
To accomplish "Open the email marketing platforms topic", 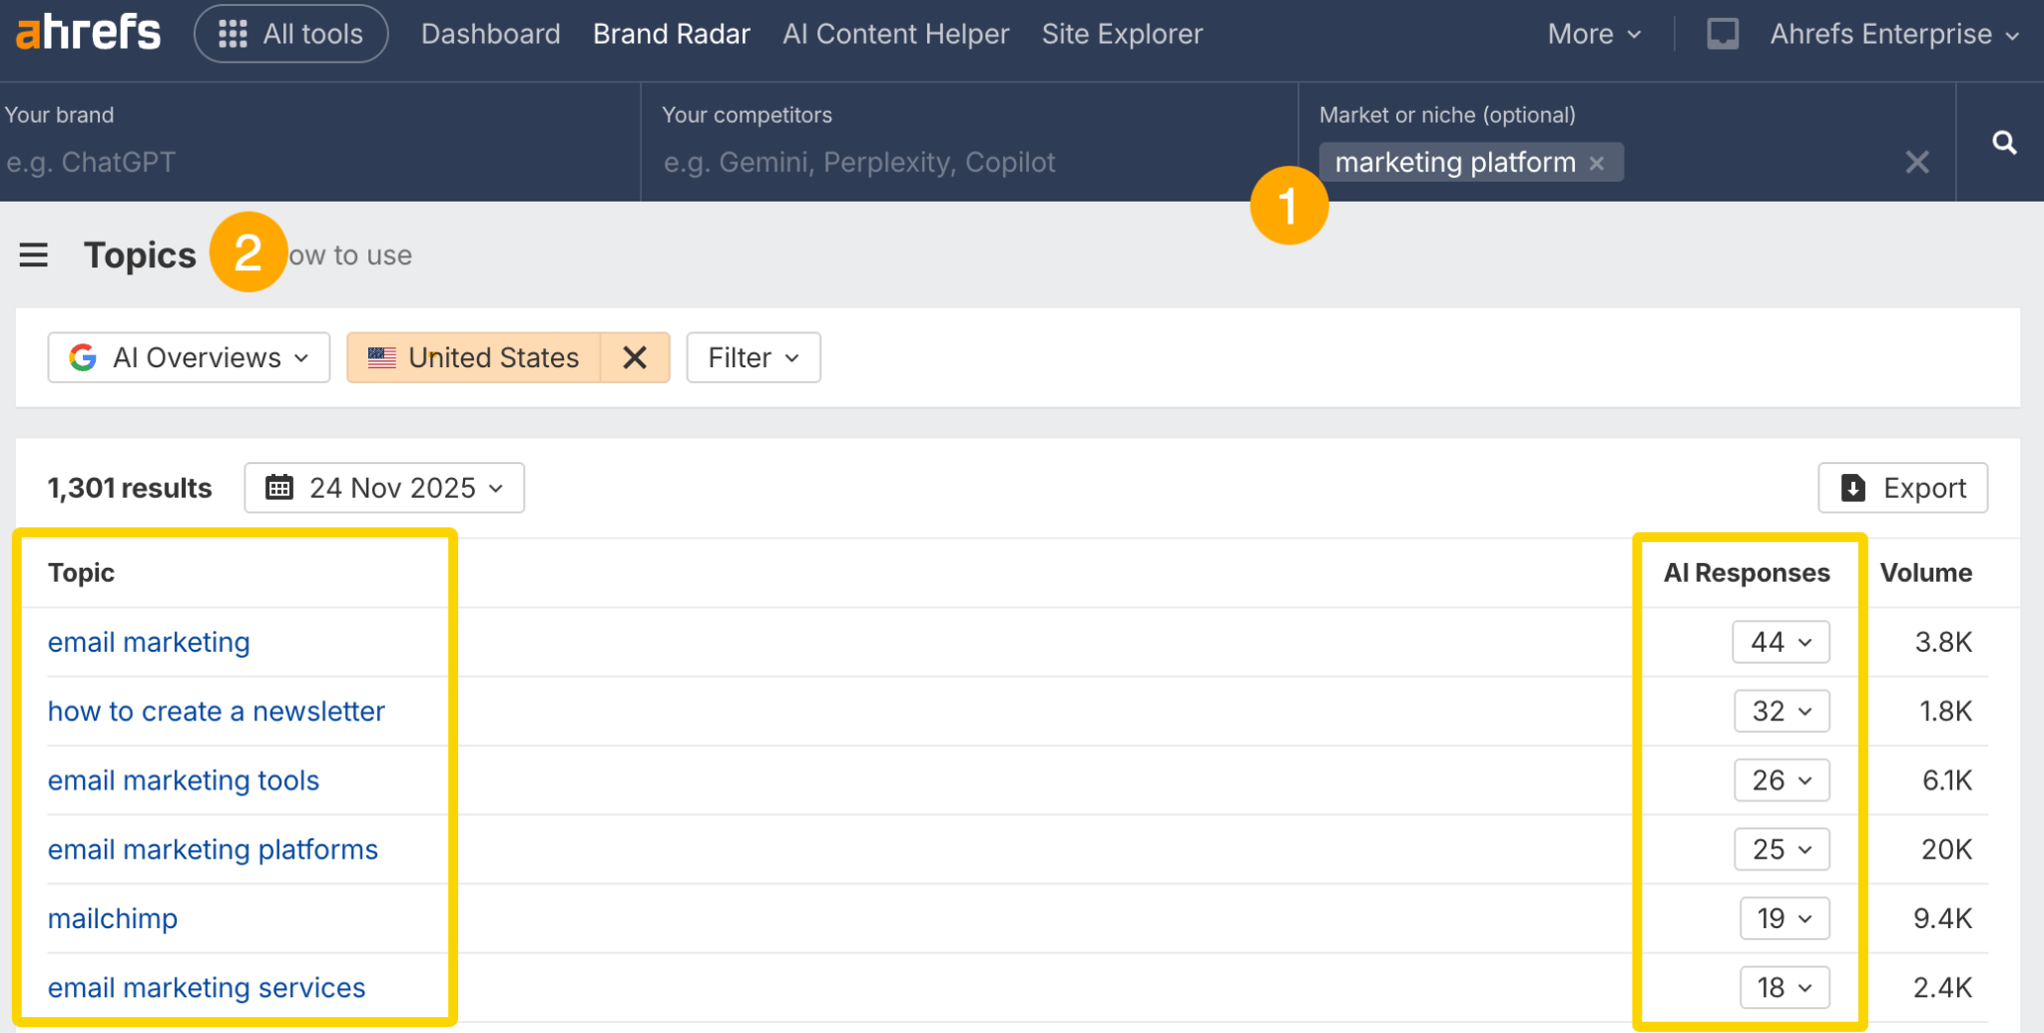I will [213, 849].
